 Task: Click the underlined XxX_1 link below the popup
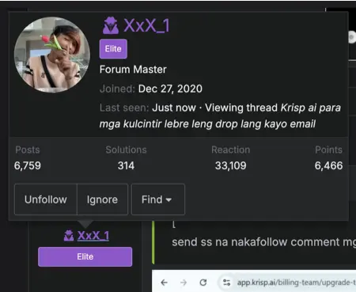coord(93,236)
